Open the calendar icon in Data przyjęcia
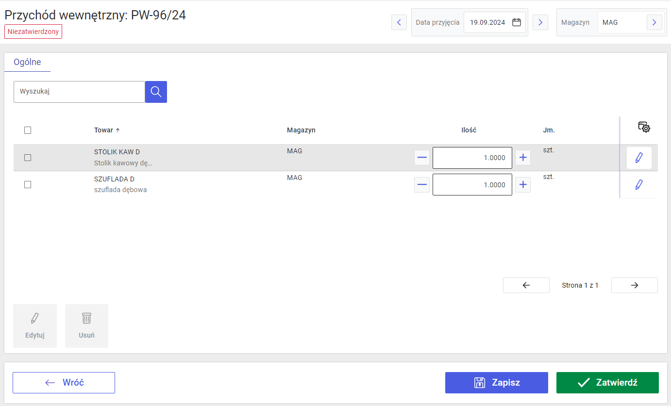This screenshot has height=406, width=671. point(517,22)
